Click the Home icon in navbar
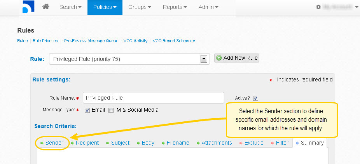 tap(46, 7)
